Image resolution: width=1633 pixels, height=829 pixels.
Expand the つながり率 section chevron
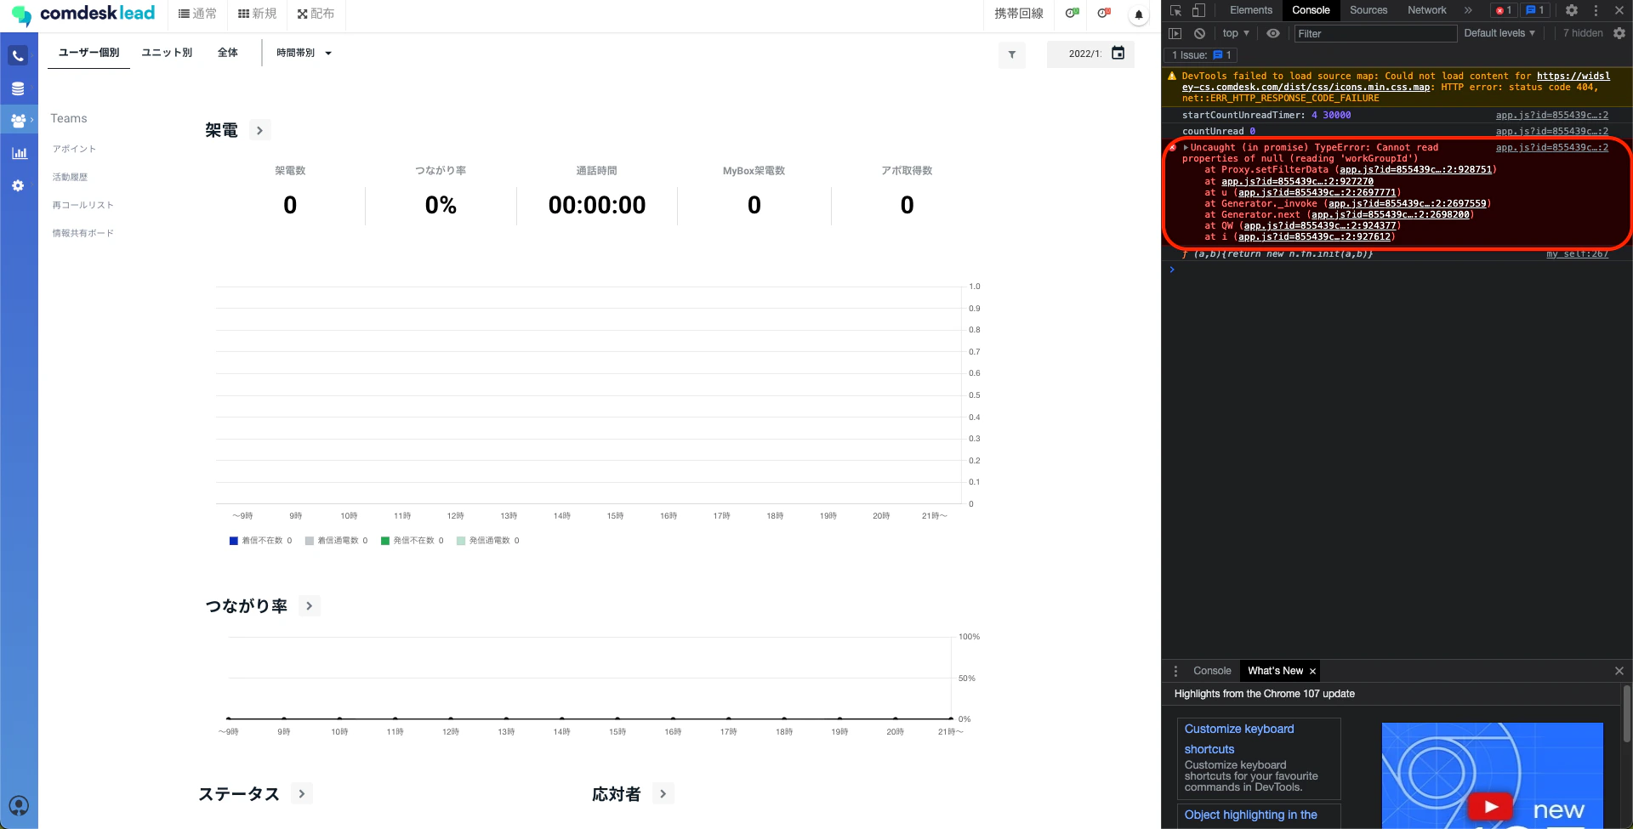310,606
